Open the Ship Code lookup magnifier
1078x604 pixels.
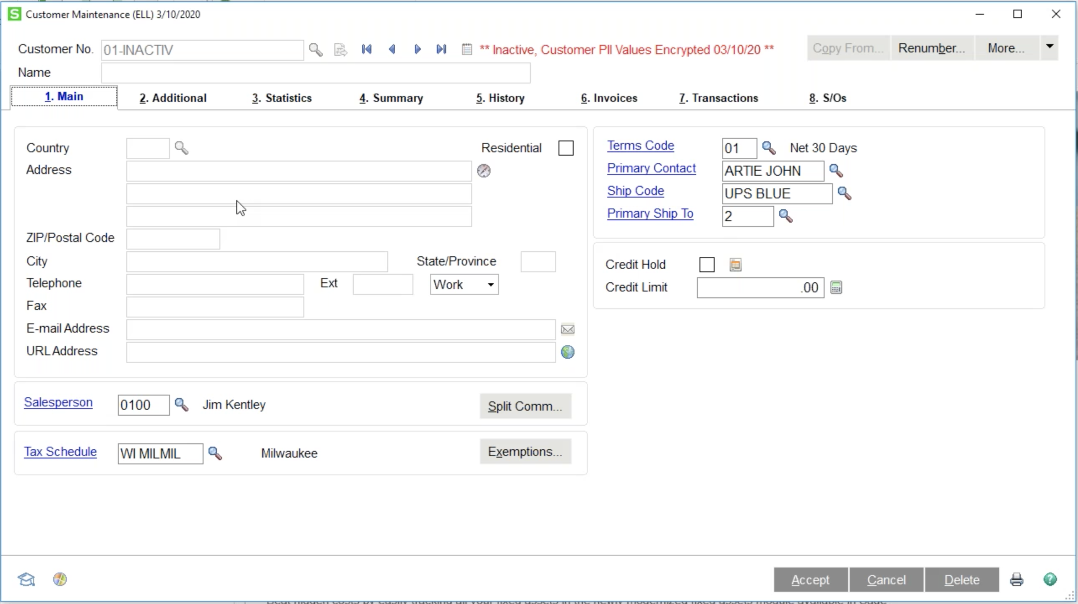click(844, 193)
